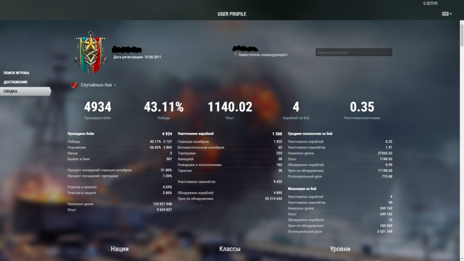Switch to the Достижения tab

(16, 82)
